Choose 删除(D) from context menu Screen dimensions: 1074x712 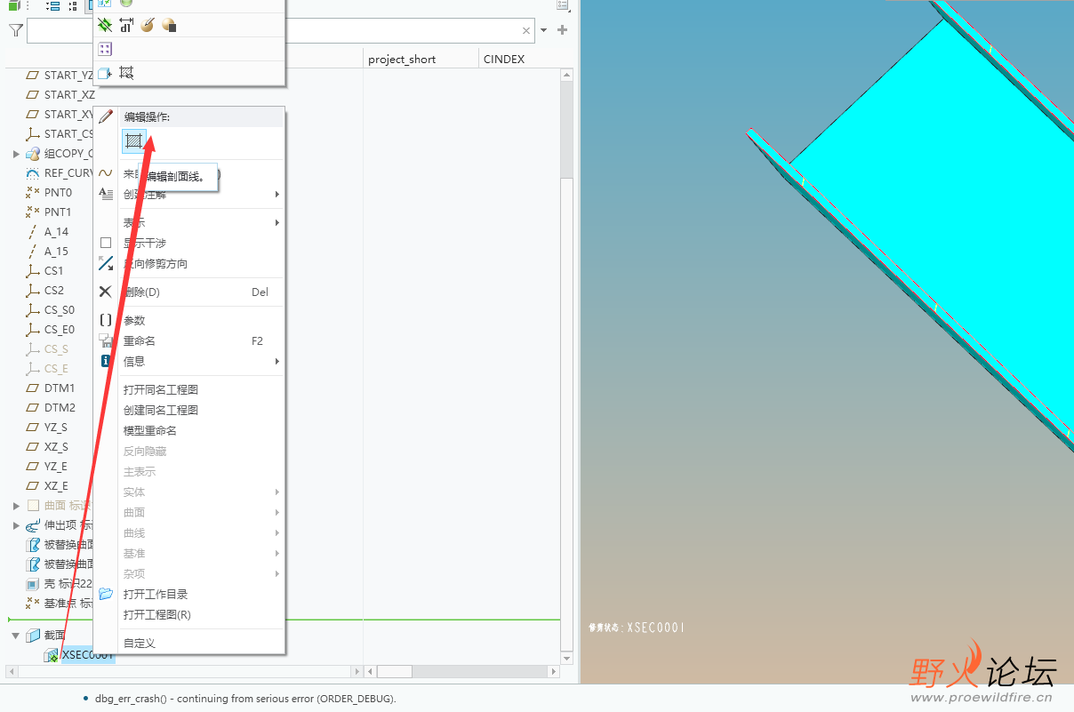142,292
